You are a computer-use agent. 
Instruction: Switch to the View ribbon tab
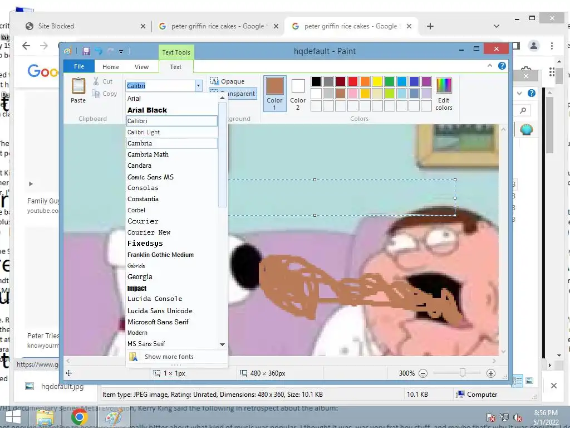[141, 67]
